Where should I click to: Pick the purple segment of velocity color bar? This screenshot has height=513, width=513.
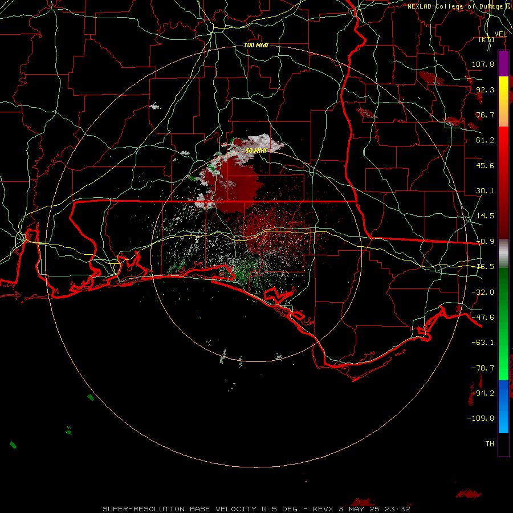503,63
